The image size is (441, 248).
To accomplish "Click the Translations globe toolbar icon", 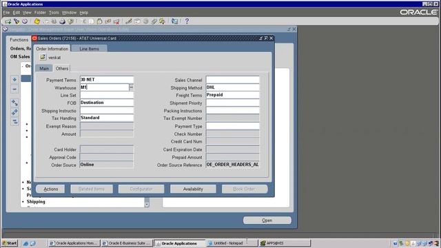I will coord(145,21).
